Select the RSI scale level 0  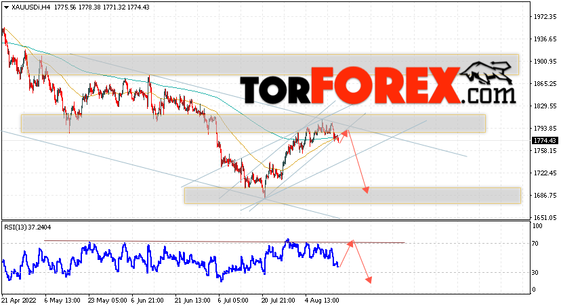(534, 290)
